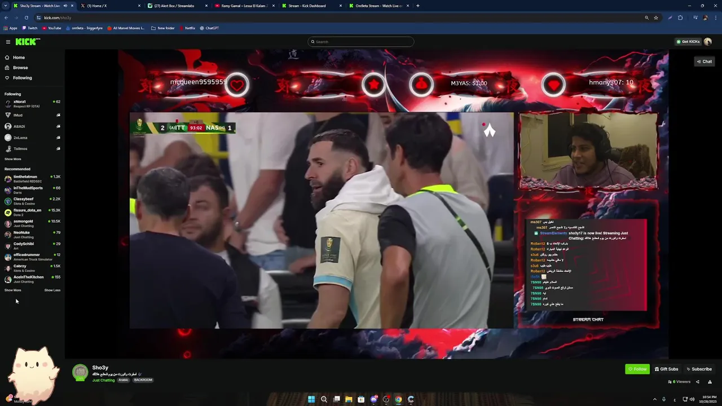Open browser extensions puzzle icon
This screenshot has width=722, height=406.
click(680, 17)
